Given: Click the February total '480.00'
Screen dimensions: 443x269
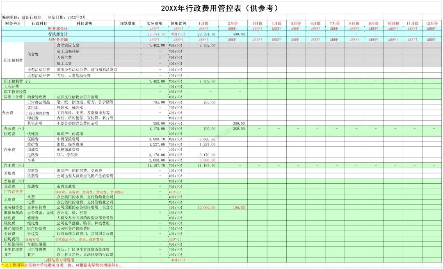Looking at the screenshot, I should pos(239,34).
